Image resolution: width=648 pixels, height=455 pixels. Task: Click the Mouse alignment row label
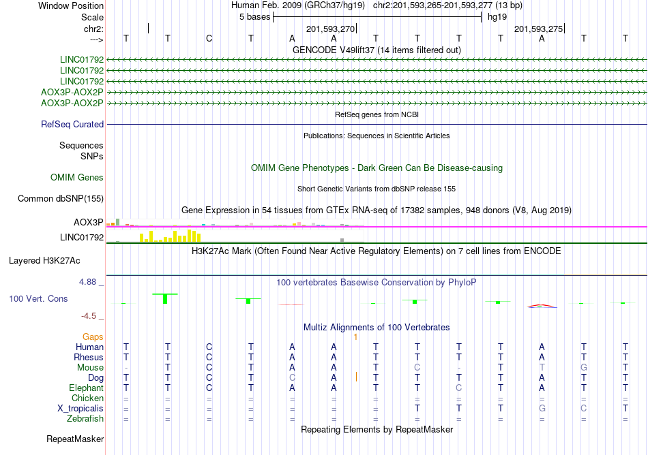pos(91,368)
